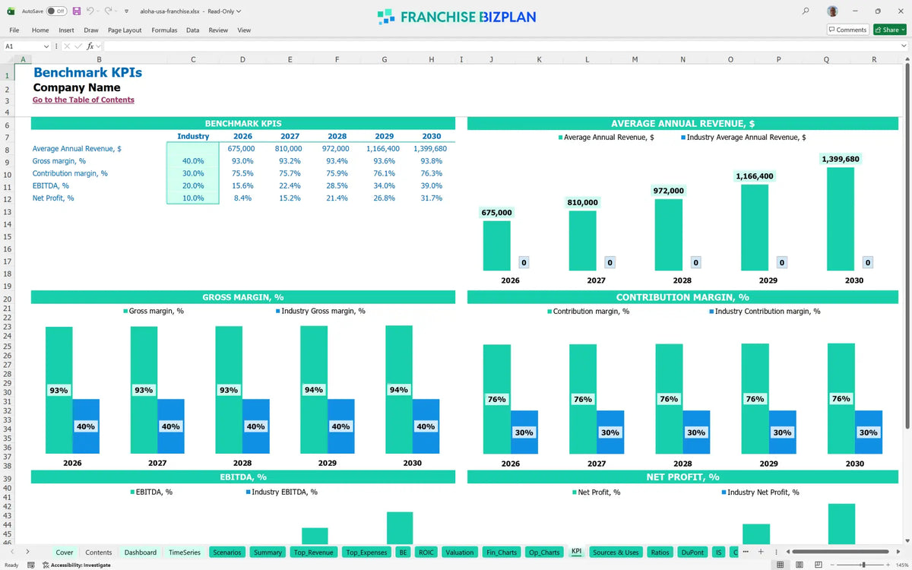The width and height of the screenshot is (912, 570).
Task: Click the Undo arrow icon
Action: [x=90, y=11]
